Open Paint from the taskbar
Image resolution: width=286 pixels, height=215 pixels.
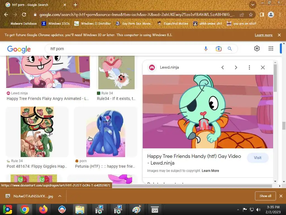(136, 209)
